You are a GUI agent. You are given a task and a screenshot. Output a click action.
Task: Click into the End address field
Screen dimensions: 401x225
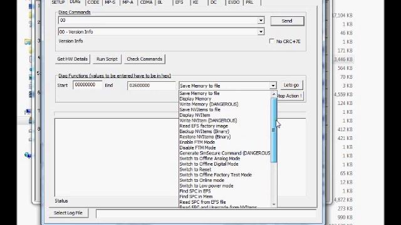pyautogui.click(x=152, y=86)
